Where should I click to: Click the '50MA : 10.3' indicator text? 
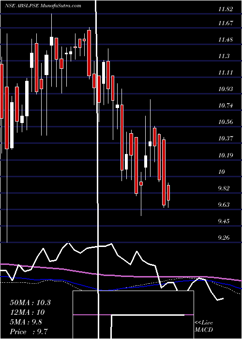click(30, 303)
